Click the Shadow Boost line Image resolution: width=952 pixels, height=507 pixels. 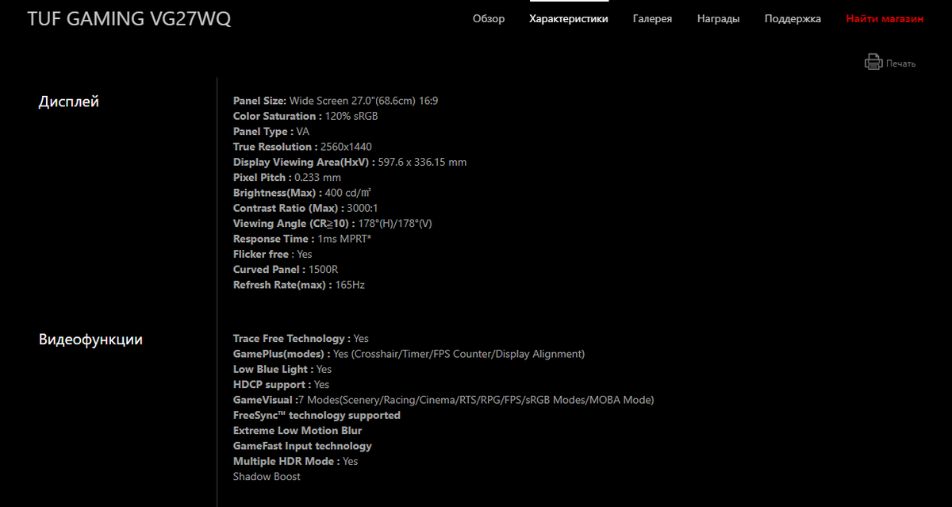tap(267, 477)
